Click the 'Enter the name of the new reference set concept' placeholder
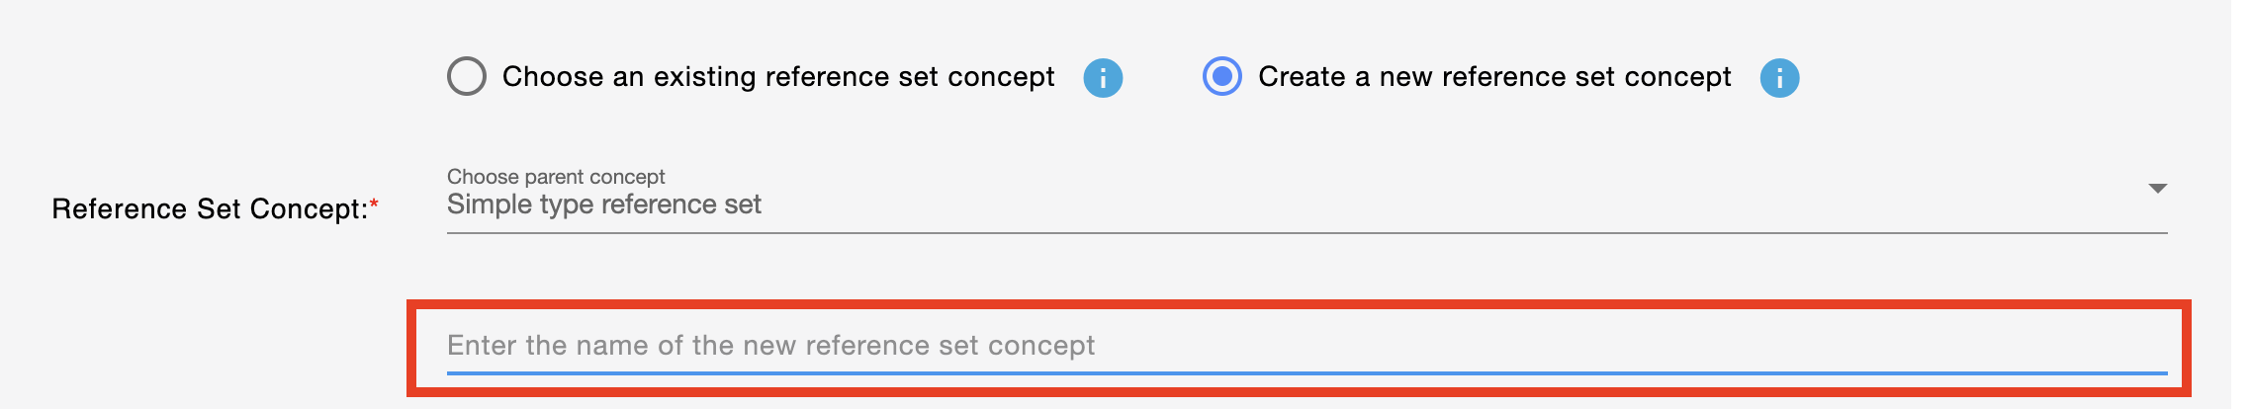Screen dimensions: 2251x409 click(x=770, y=346)
